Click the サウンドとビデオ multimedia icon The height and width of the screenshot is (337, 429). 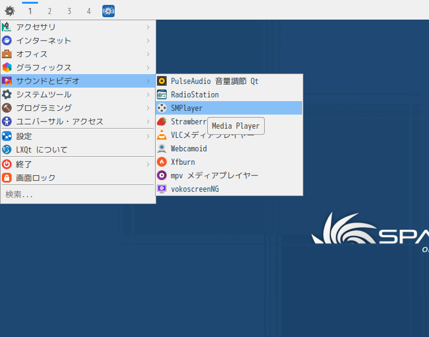tap(7, 81)
